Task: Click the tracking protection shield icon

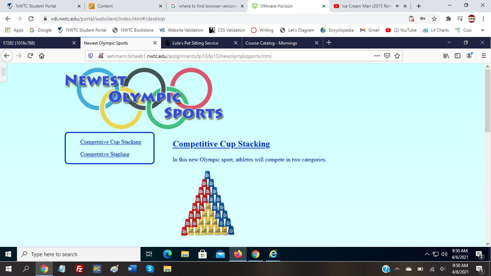Action: click(91, 56)
